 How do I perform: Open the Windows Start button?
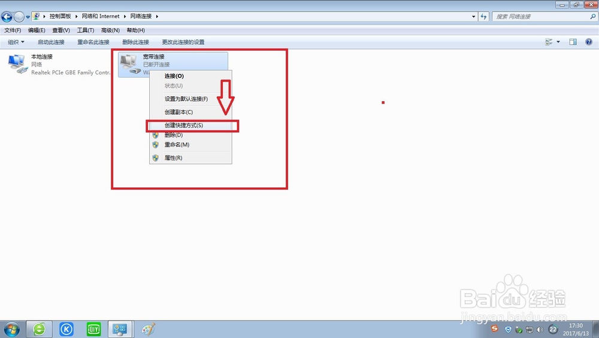tap(11, 329)
